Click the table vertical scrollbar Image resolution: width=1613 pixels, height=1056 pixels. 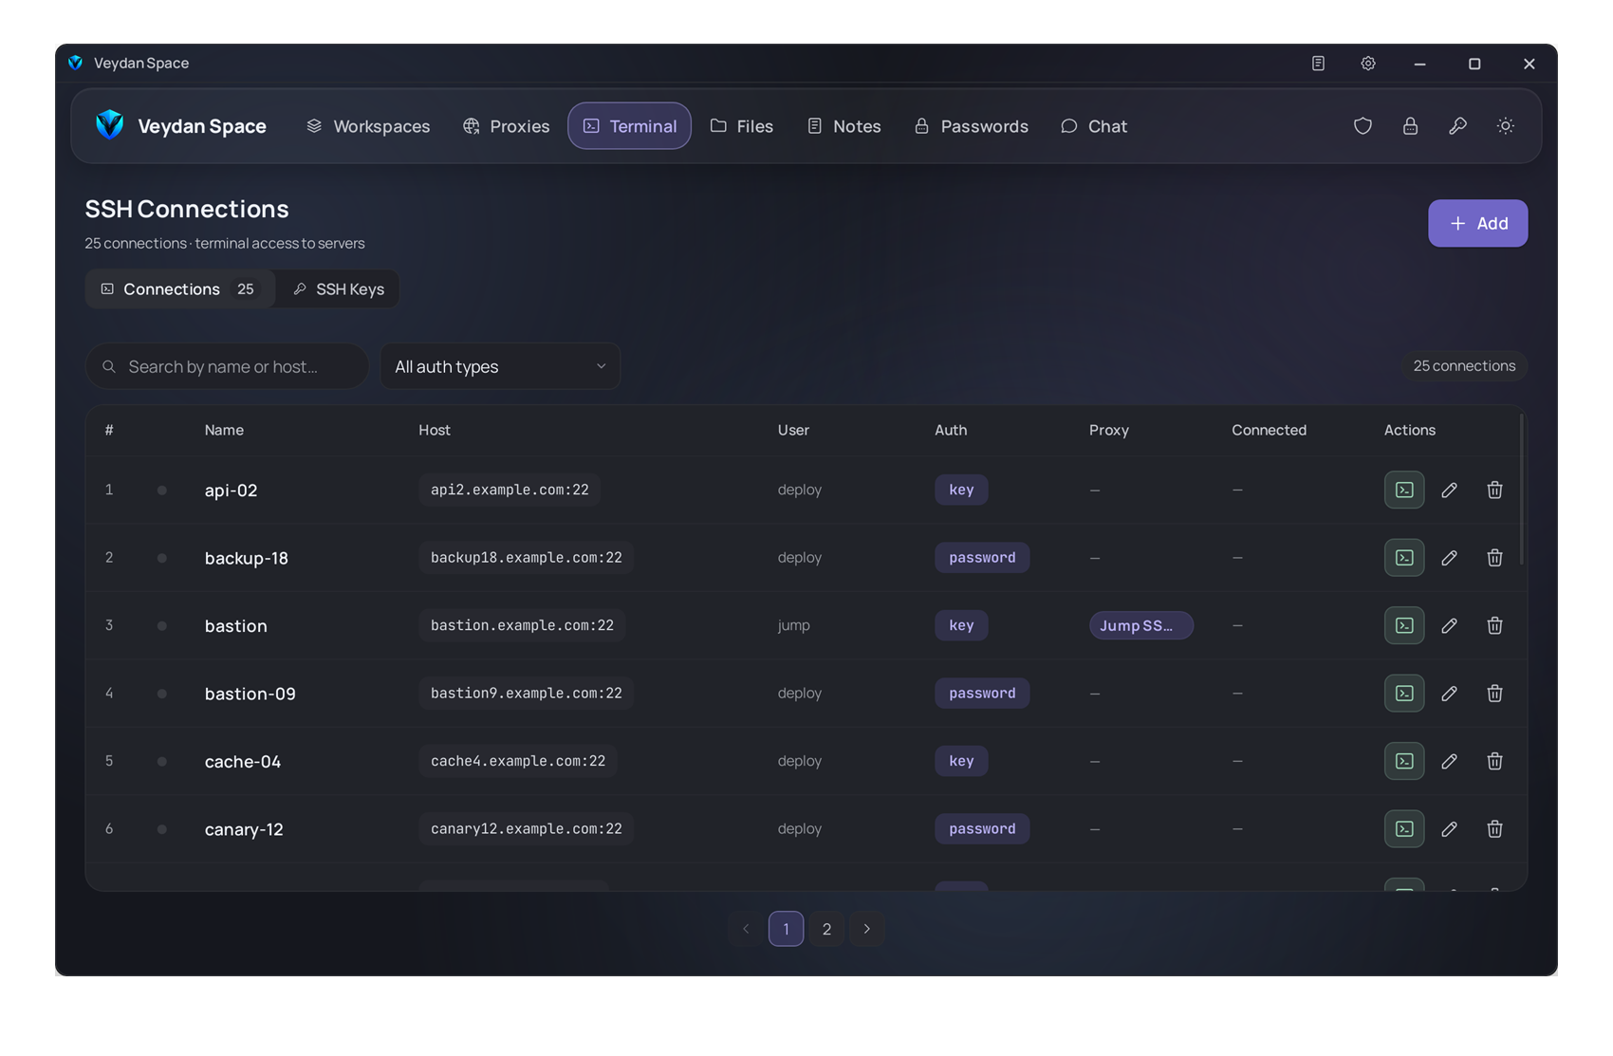tap(1522, 490)
